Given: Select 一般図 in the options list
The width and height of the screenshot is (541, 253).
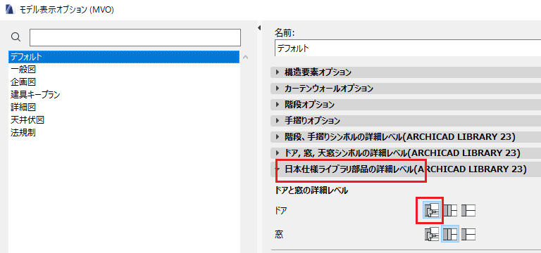Looking at the screenshot, I should (23, 70).
